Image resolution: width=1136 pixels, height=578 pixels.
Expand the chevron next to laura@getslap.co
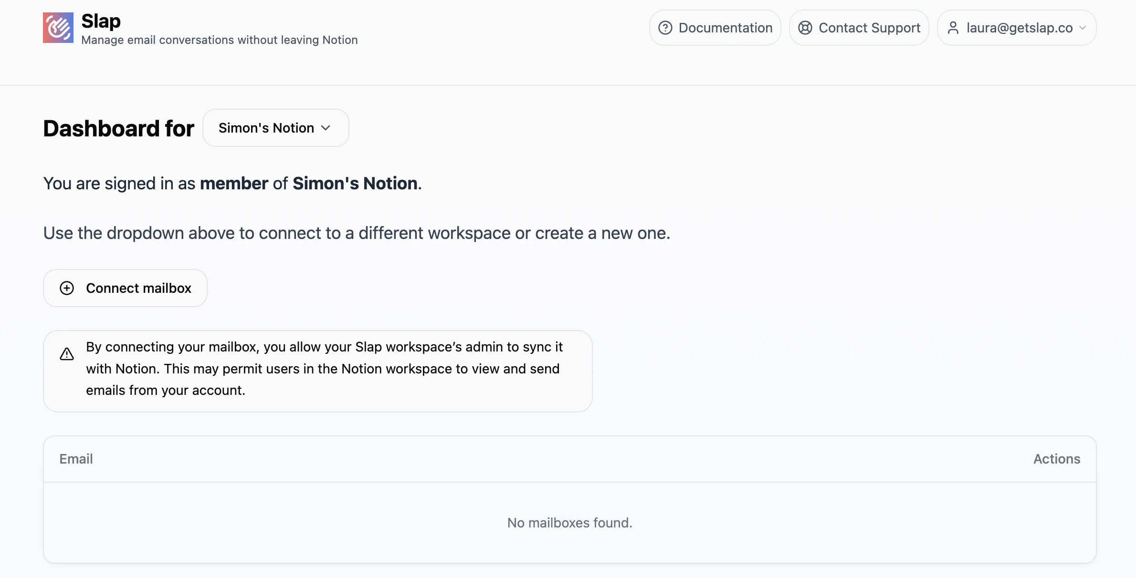coord(1083,28)
